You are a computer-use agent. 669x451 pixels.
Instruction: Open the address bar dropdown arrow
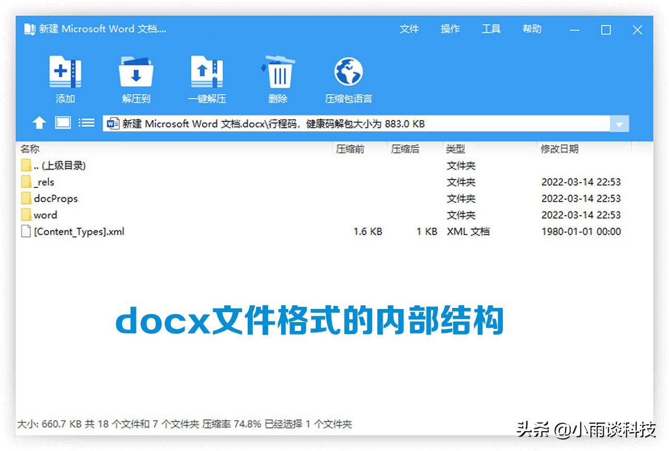[619, 124]
